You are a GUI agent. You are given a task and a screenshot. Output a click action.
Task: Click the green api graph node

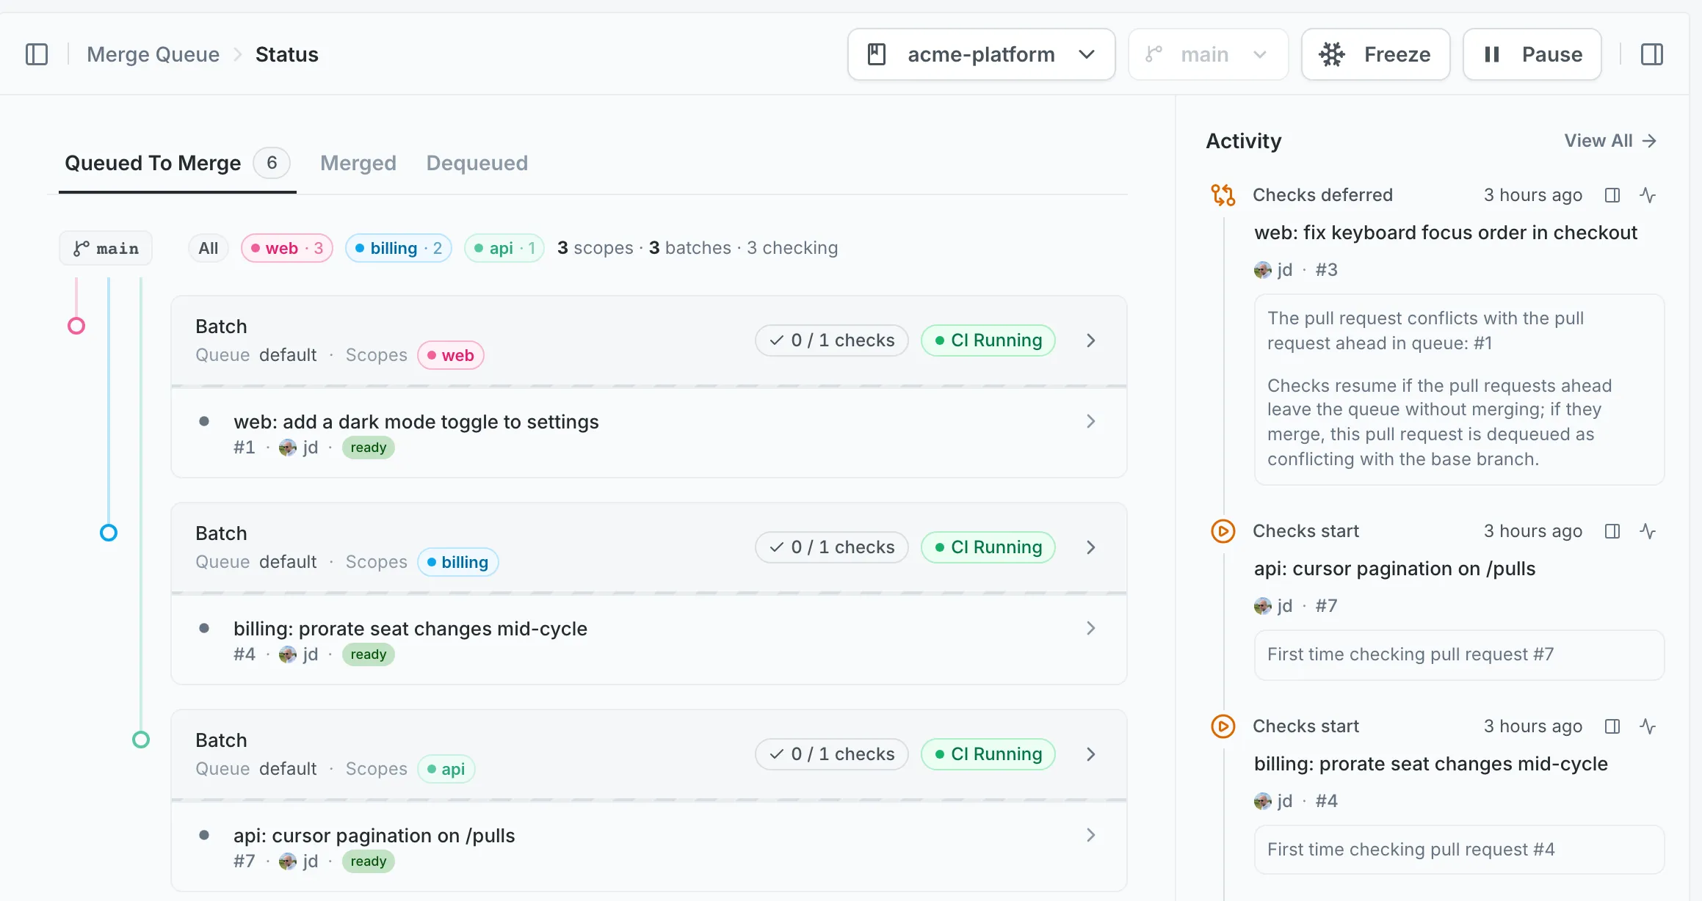(x=141, y=740)
